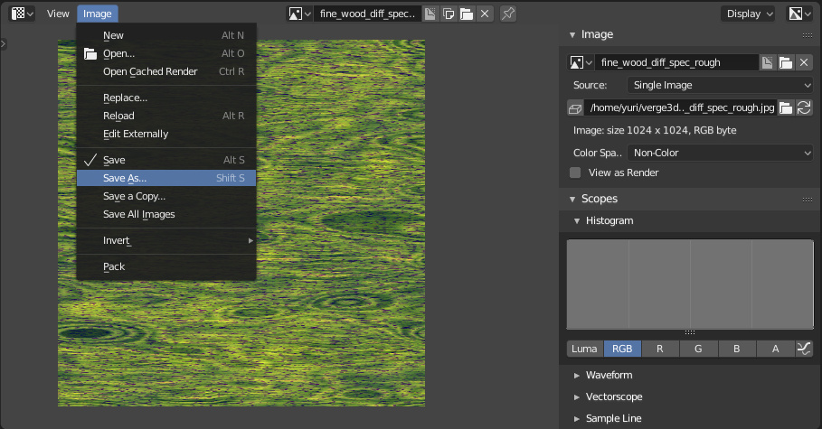The image size is (822, 429).
Task: Choose Save As... from the Image menu
Action: pos(125,178)
